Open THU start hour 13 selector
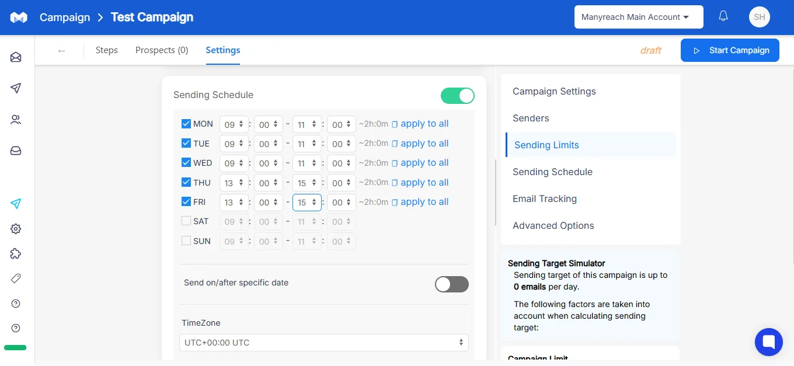The height and width of the screenshot is (366, 794). click(x=234, y=183)
